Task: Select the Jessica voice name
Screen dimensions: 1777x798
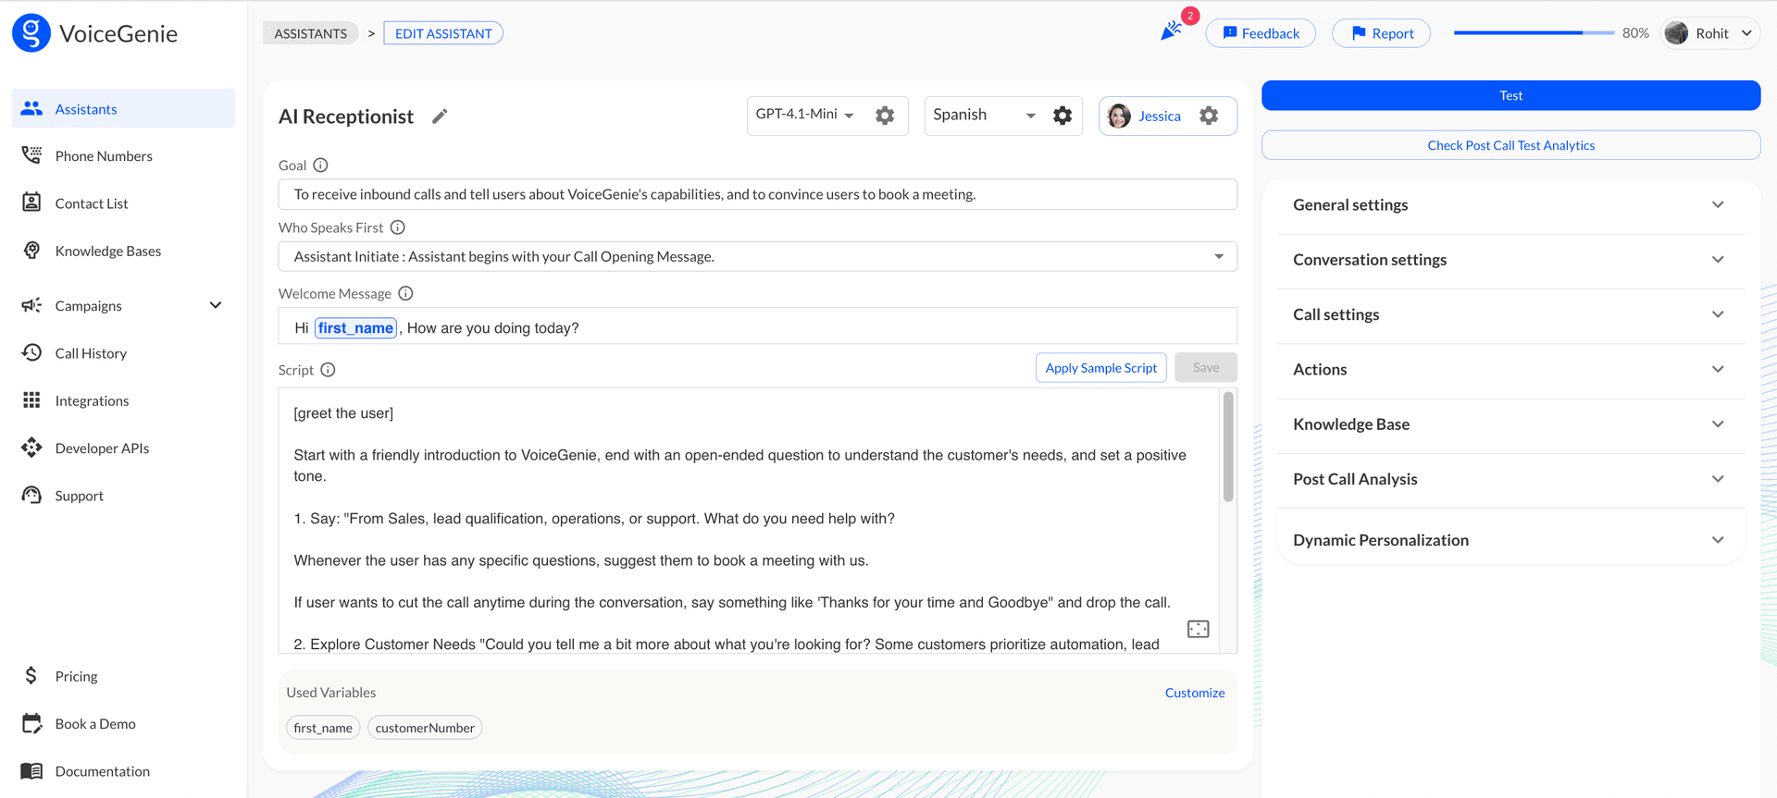Action: coord(1159,116)
